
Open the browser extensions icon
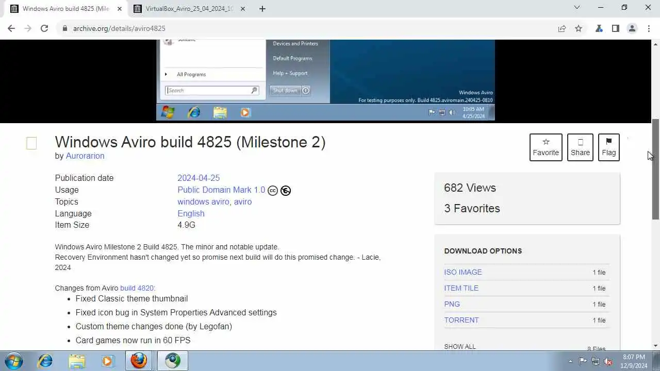(x=599, y=28)
